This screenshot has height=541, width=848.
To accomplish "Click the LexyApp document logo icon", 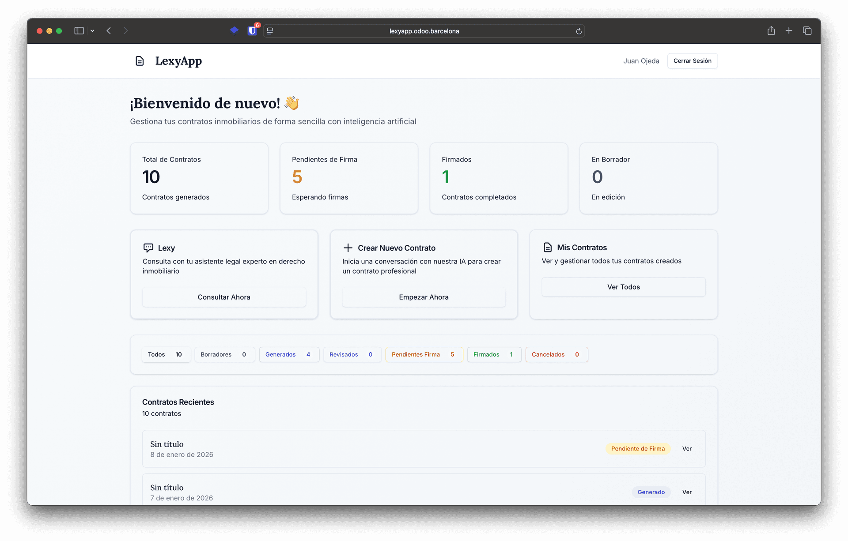I will [140, 61].
